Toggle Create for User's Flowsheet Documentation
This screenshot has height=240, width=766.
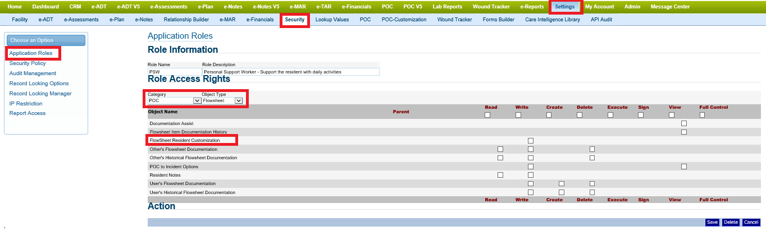[x=562, y=183]
